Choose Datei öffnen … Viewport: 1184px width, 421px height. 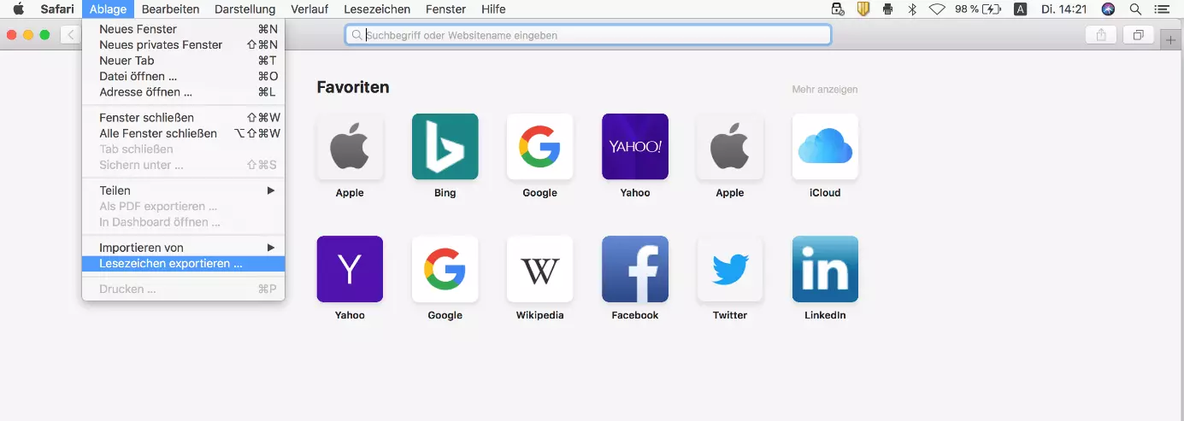pos(183,76)
